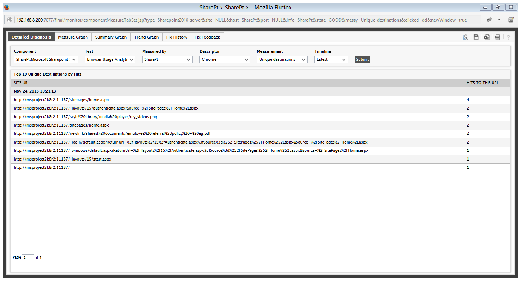This screenshot has height=281, width=521.
Task: Switch to the Summary Graph tab
Action: (x=111, y=37)
